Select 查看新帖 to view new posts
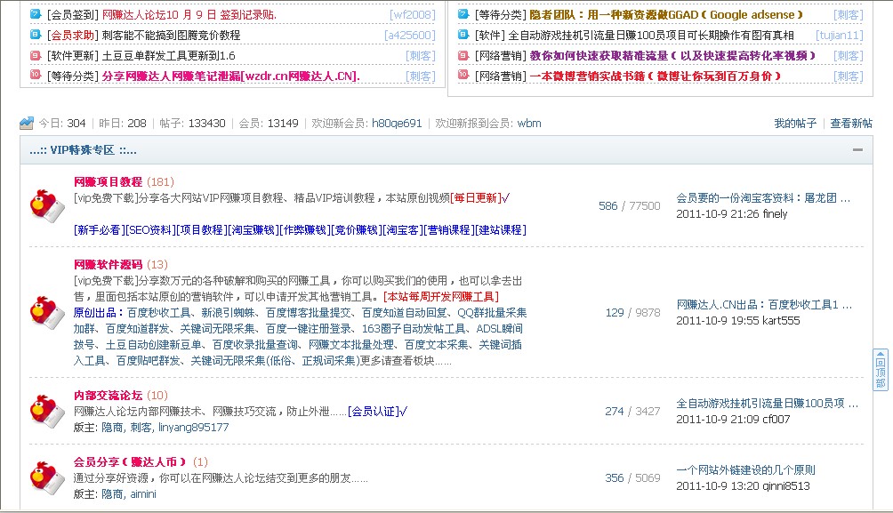This screenshot has width=893, height=513. (851, 124)
